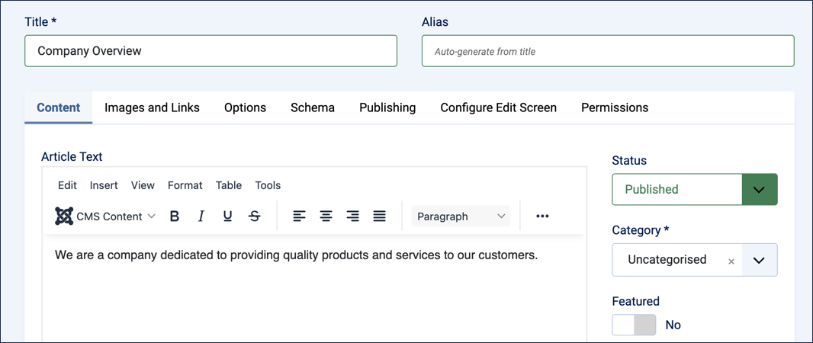Expand the Category dropdown arrow
Image resolution: width=813 pixels, height=343 pixels.
(760, 260)
